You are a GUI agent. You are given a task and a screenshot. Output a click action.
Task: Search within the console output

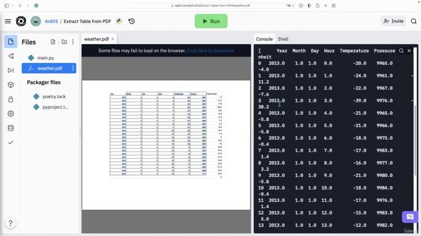[x=401, y=50]
